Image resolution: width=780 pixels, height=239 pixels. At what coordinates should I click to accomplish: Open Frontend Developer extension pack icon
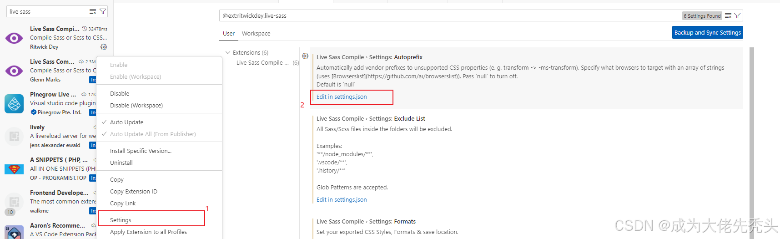(14, 202)
